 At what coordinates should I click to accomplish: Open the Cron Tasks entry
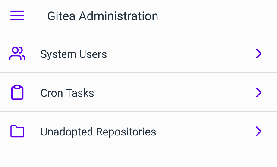click(x=138, y=92)
